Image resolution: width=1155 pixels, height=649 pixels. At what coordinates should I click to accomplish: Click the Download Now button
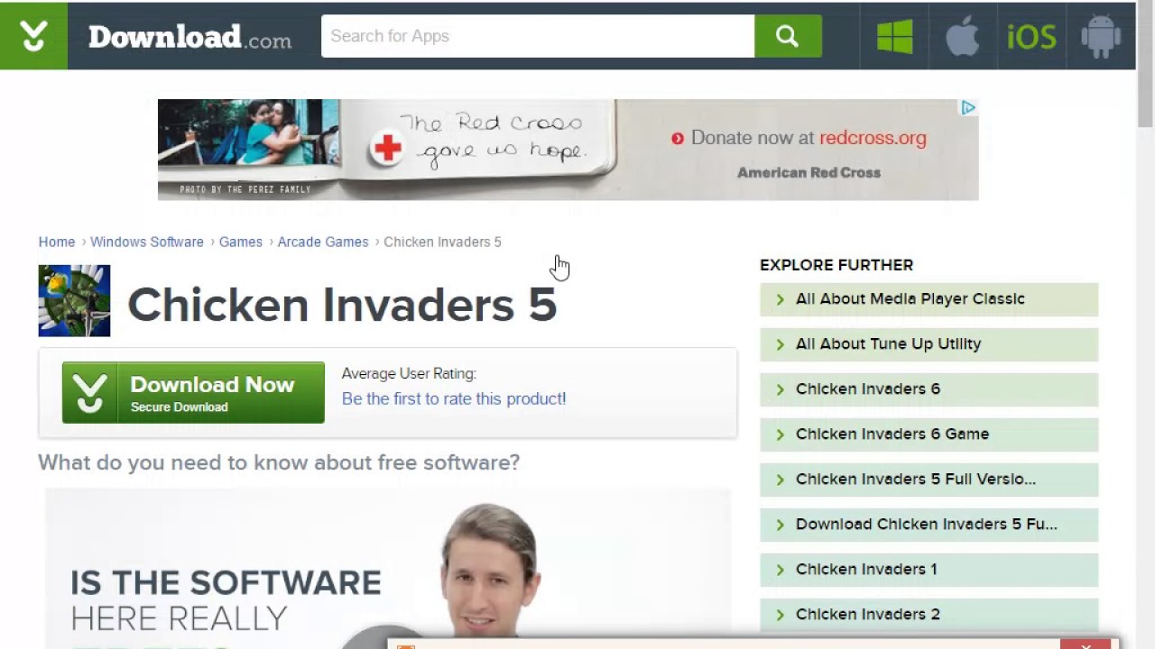[193, 393]
